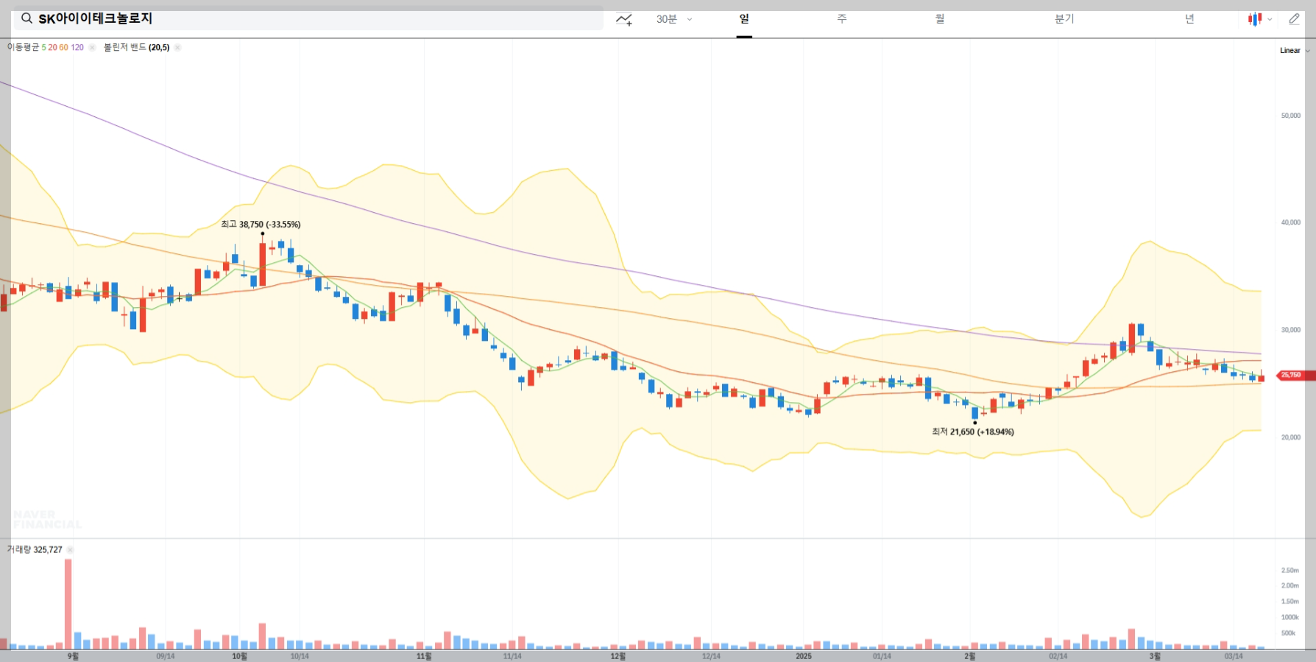
Task: Click the 최저 21,650 low marker
Action: (973, 432)
